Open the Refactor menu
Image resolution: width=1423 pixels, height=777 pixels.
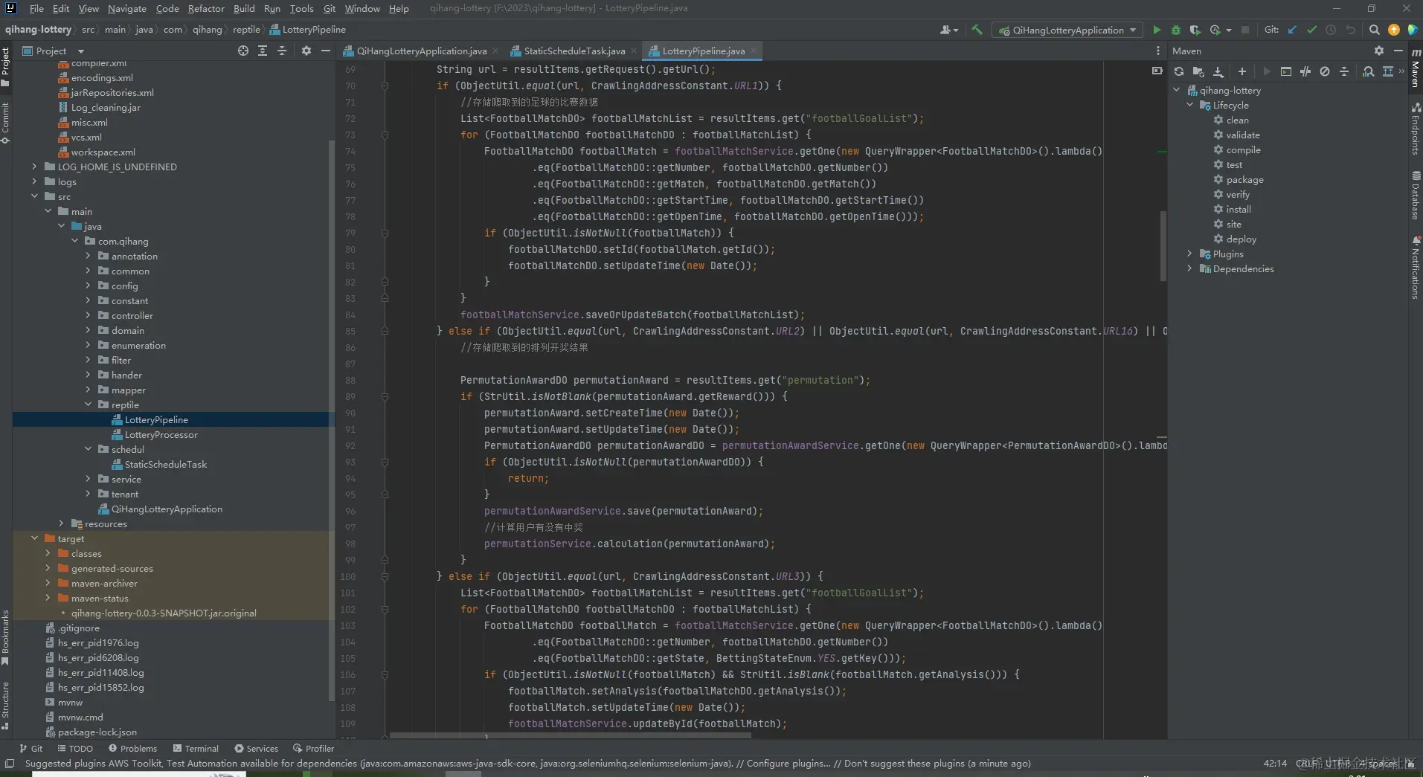(205, 8)
